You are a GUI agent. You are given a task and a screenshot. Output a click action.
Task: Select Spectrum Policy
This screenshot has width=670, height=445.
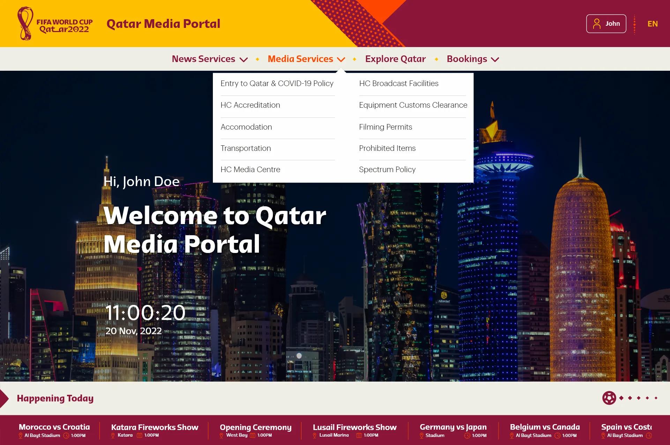pos(387,170)
